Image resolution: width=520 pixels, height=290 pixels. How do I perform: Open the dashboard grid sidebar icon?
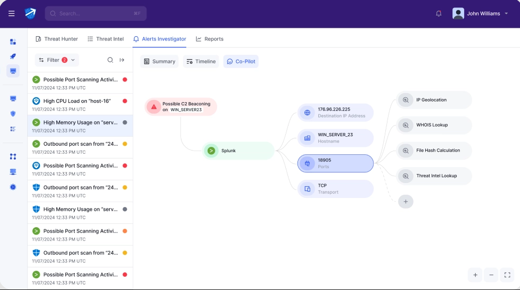point(13,42)
